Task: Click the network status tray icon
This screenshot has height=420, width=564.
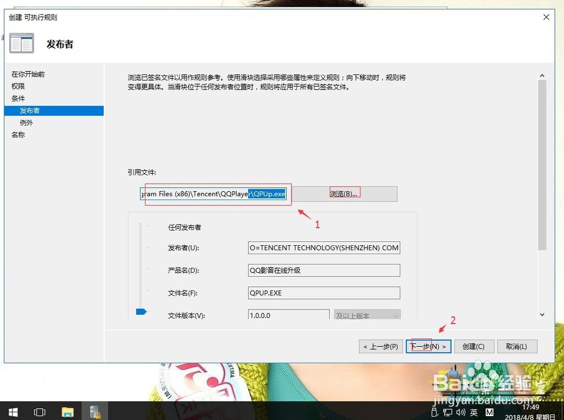Action: point(447,412)
